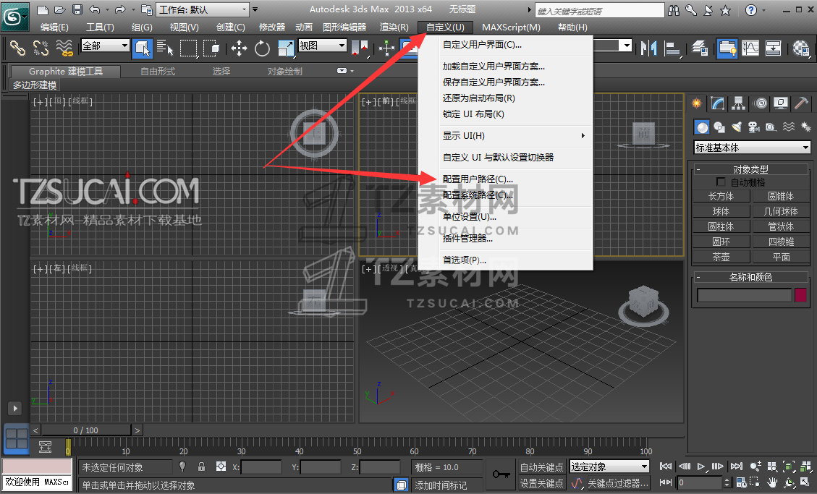Click the 茶壶 teapot button
This screenshot has height=494, width=817.
pyautogui.click(x=721, y=257)
